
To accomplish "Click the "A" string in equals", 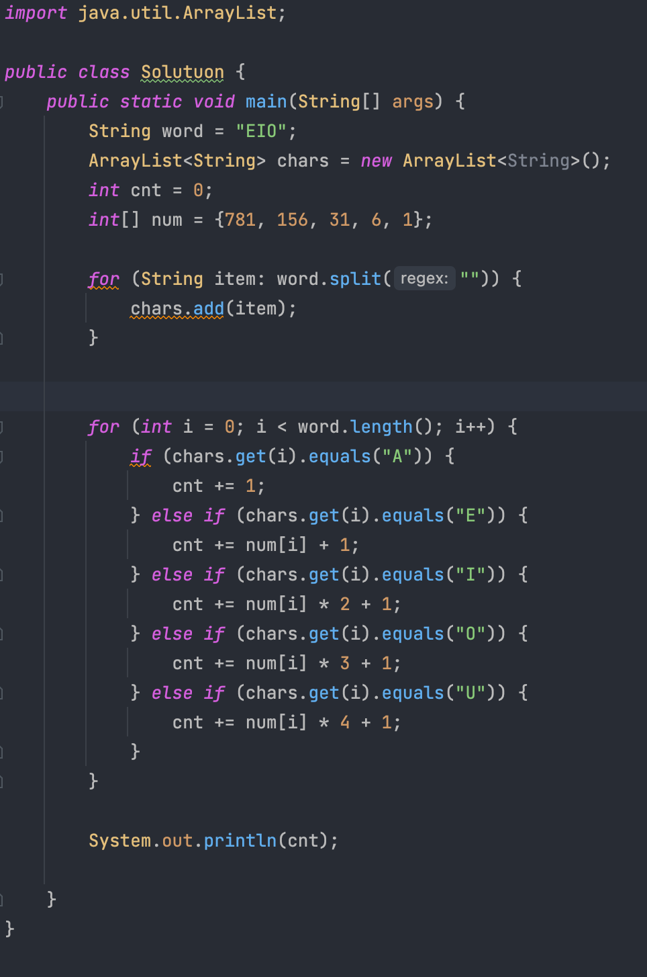I will pos(397,456).
